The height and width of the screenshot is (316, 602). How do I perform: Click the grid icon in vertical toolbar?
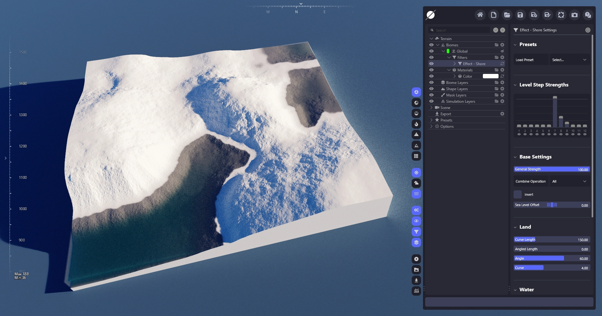(x=416, y=156)
